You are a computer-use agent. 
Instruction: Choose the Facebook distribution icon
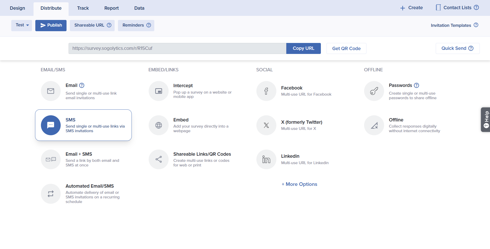pyautogui.click(x=266, y=91)
